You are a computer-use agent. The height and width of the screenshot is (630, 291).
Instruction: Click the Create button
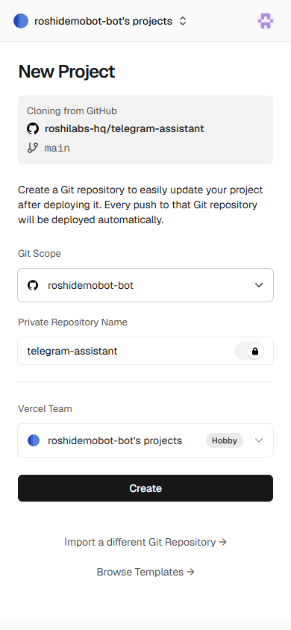tap(145, 488)
